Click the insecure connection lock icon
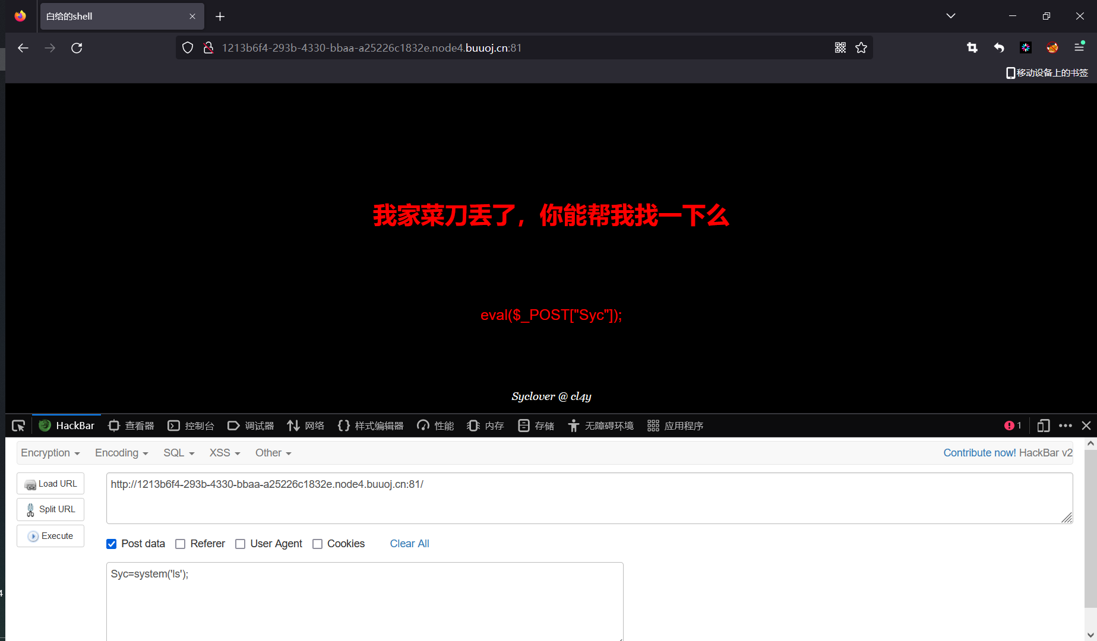 208,48
